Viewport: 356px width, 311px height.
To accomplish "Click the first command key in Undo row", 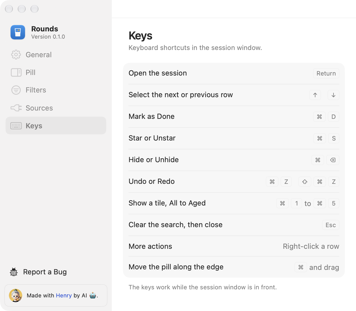I will pos(272,182).
